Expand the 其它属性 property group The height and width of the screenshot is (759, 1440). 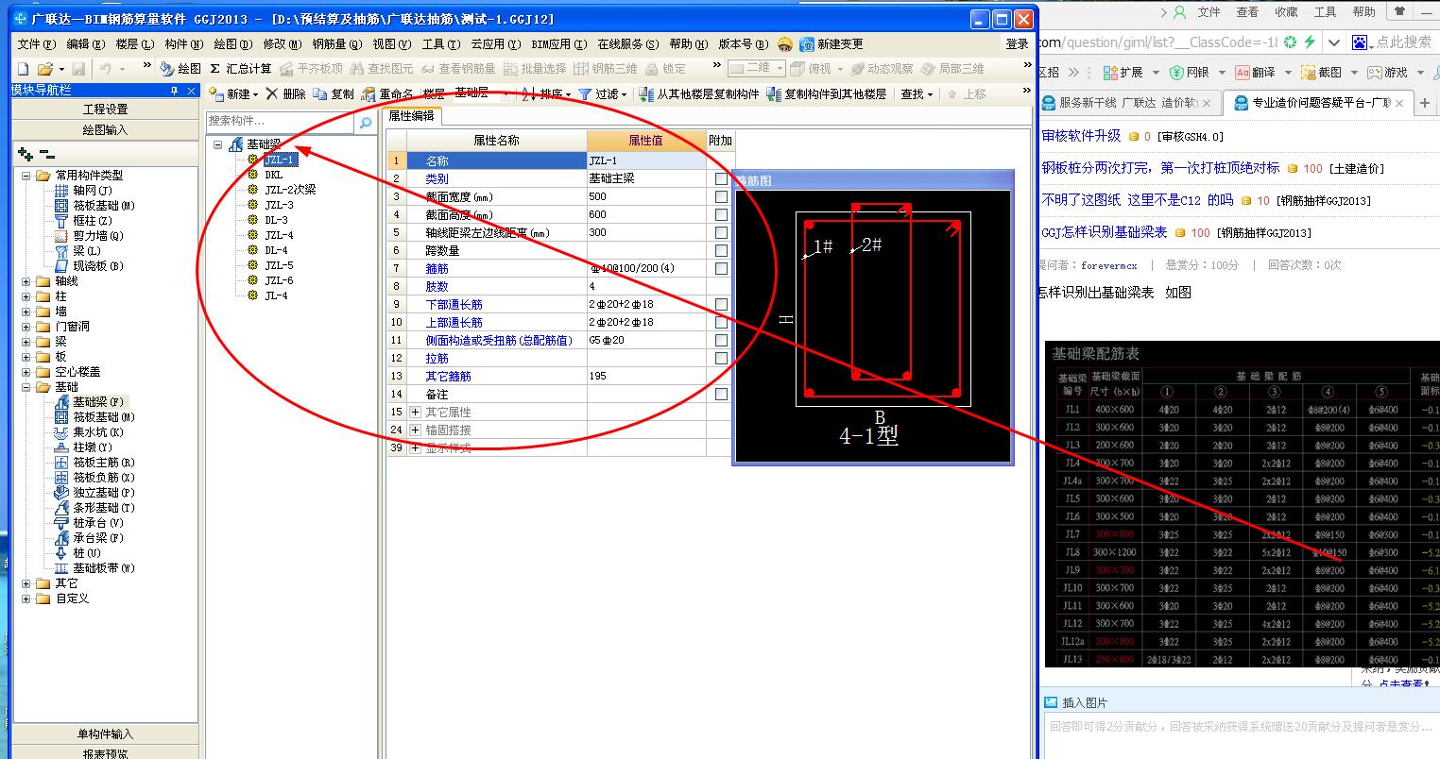tap(416, 412)
